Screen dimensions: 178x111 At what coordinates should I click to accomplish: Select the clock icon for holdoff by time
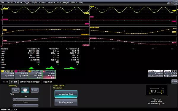(25, 90)
